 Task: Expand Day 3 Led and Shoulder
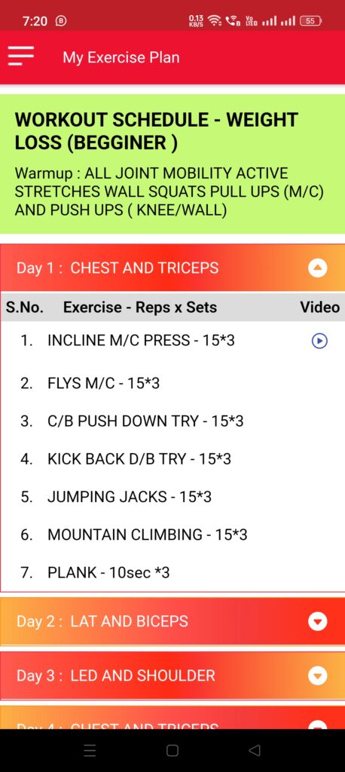[x=317, y=675]
